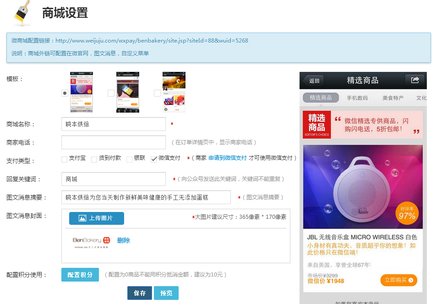Click the first template thumbnail image
The width and height of the screenshot is (436, 304).
click(82, 92)
